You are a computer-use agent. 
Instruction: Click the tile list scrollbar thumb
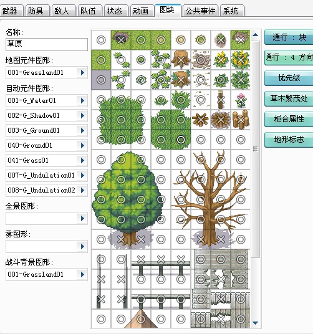point(256,149)
